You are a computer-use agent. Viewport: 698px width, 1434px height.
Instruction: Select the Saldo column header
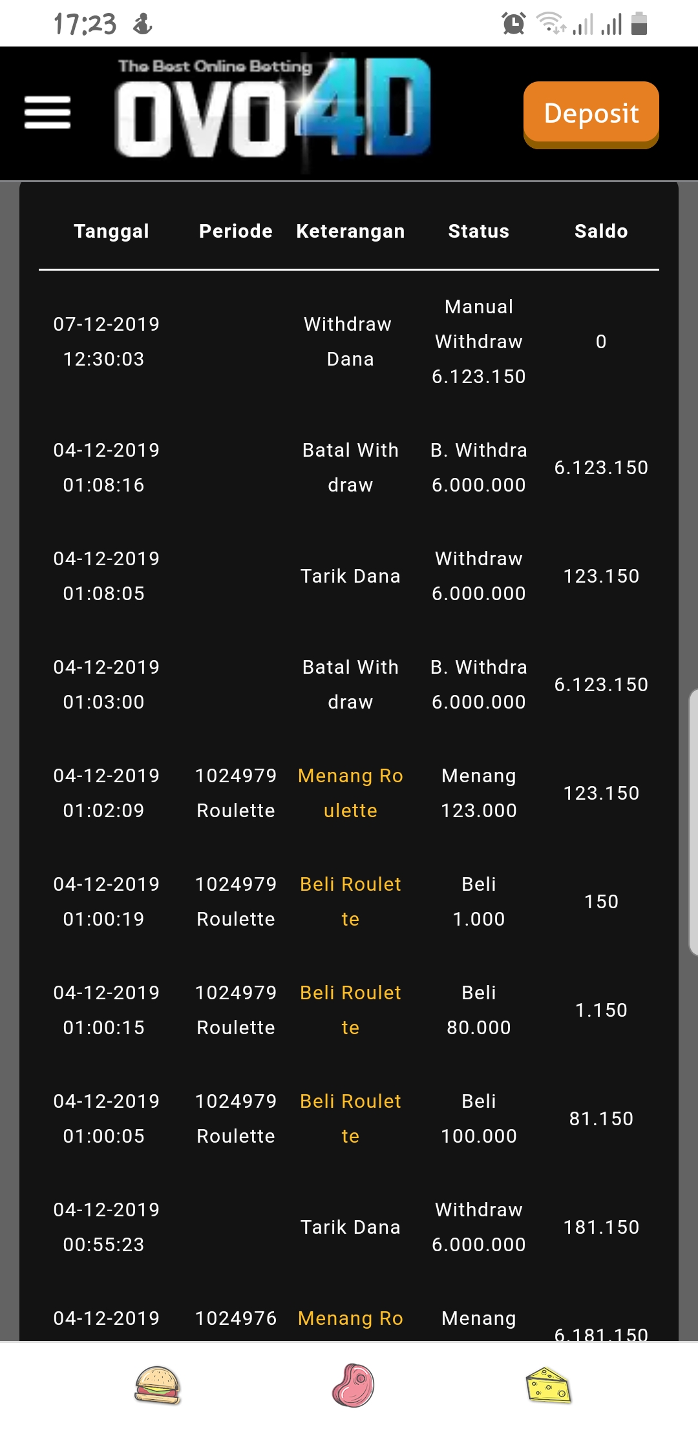[x=601, y=231]
